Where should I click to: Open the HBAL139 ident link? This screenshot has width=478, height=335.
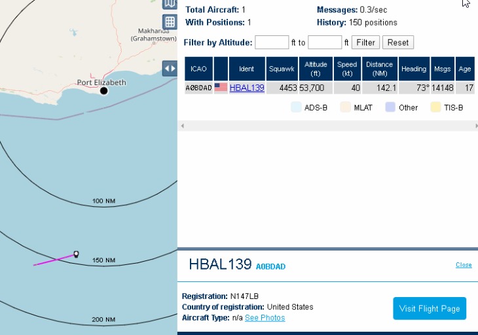tap(247, 88)
